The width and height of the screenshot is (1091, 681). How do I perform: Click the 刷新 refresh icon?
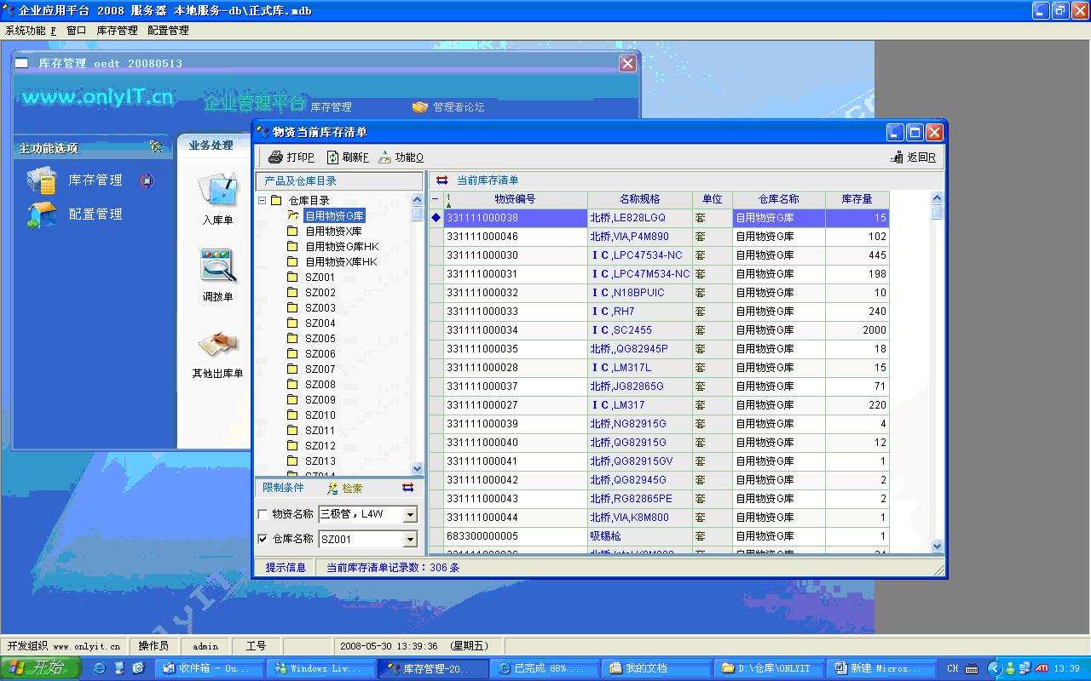[x=333, y=157]
